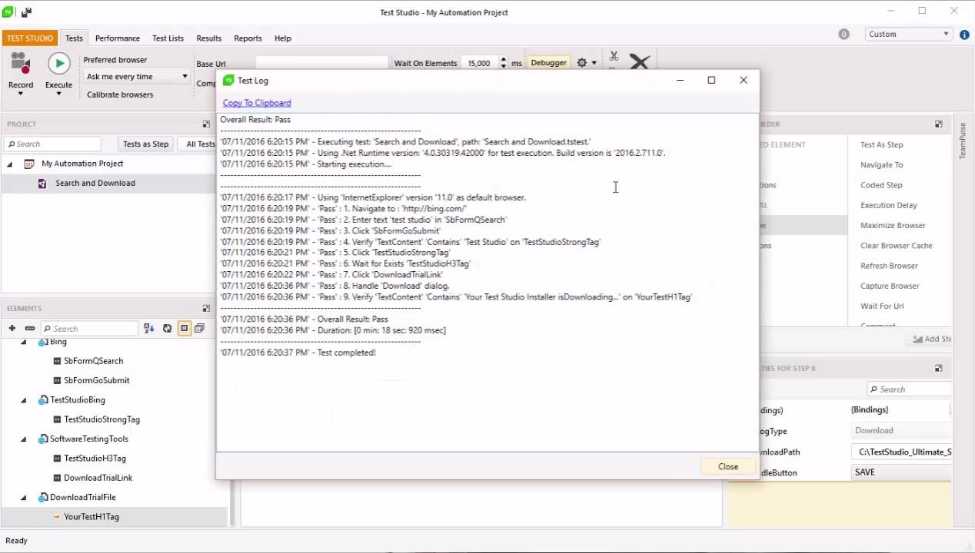
Task: Switch to the Results tab
Action: [x=208, y=38]
